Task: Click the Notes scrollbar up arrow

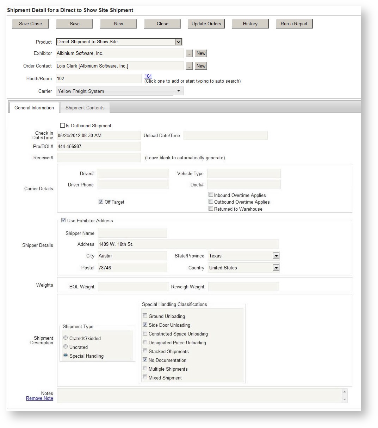Action: pos(344,391)
